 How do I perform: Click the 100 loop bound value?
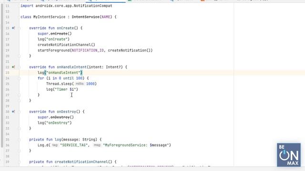coord(79,78)
